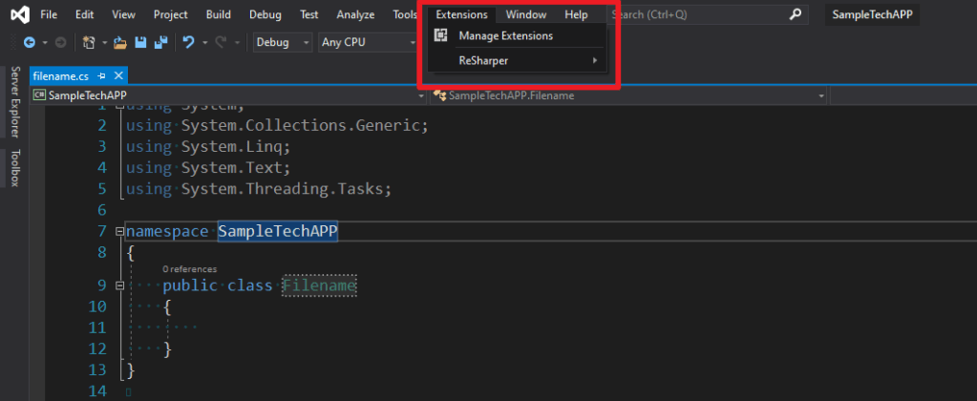Click the Navigate Backward arrow icon
The width and height of the screenshot is (977, 401).
29,43
